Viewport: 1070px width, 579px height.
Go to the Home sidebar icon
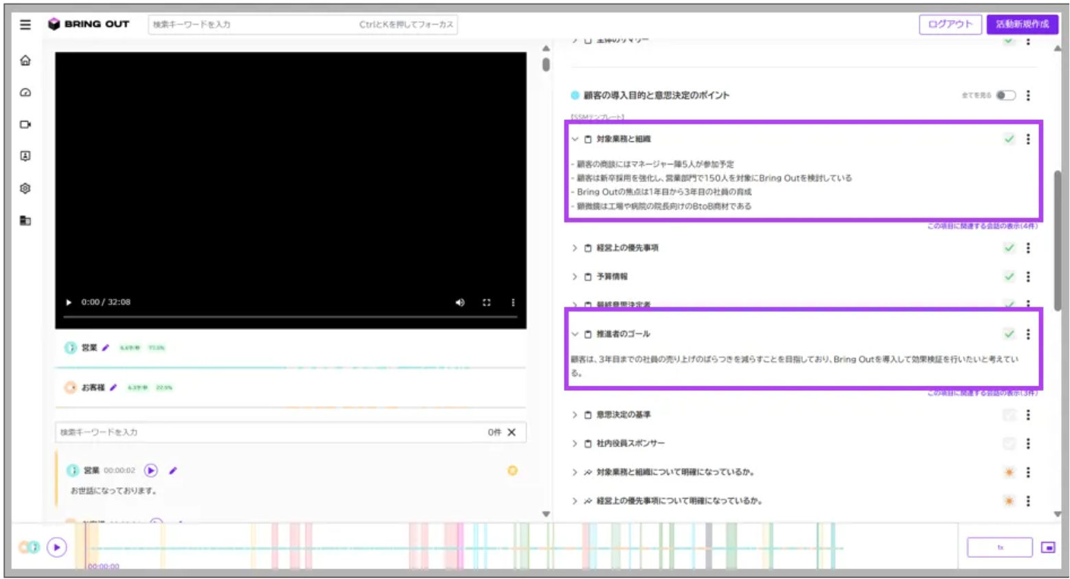pyautogui.click(x=25, y=60)
